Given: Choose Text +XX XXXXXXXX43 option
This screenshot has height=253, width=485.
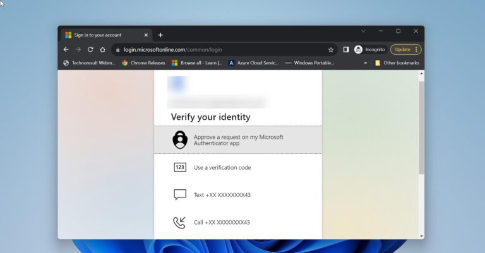Looking at the screenshot, I should tap(238, 195).
